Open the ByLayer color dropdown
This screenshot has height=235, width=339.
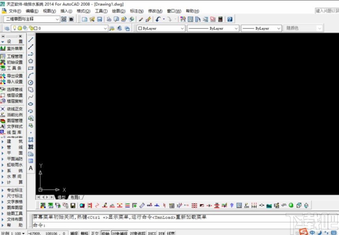(x=161, y=28)
